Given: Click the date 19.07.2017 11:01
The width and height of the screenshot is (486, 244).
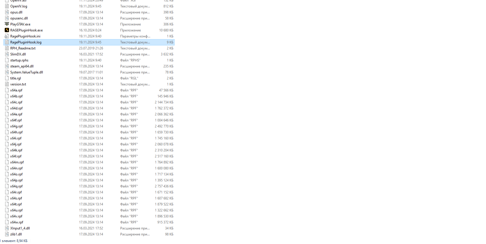Looking at the screenshot, I should [91, 72].
